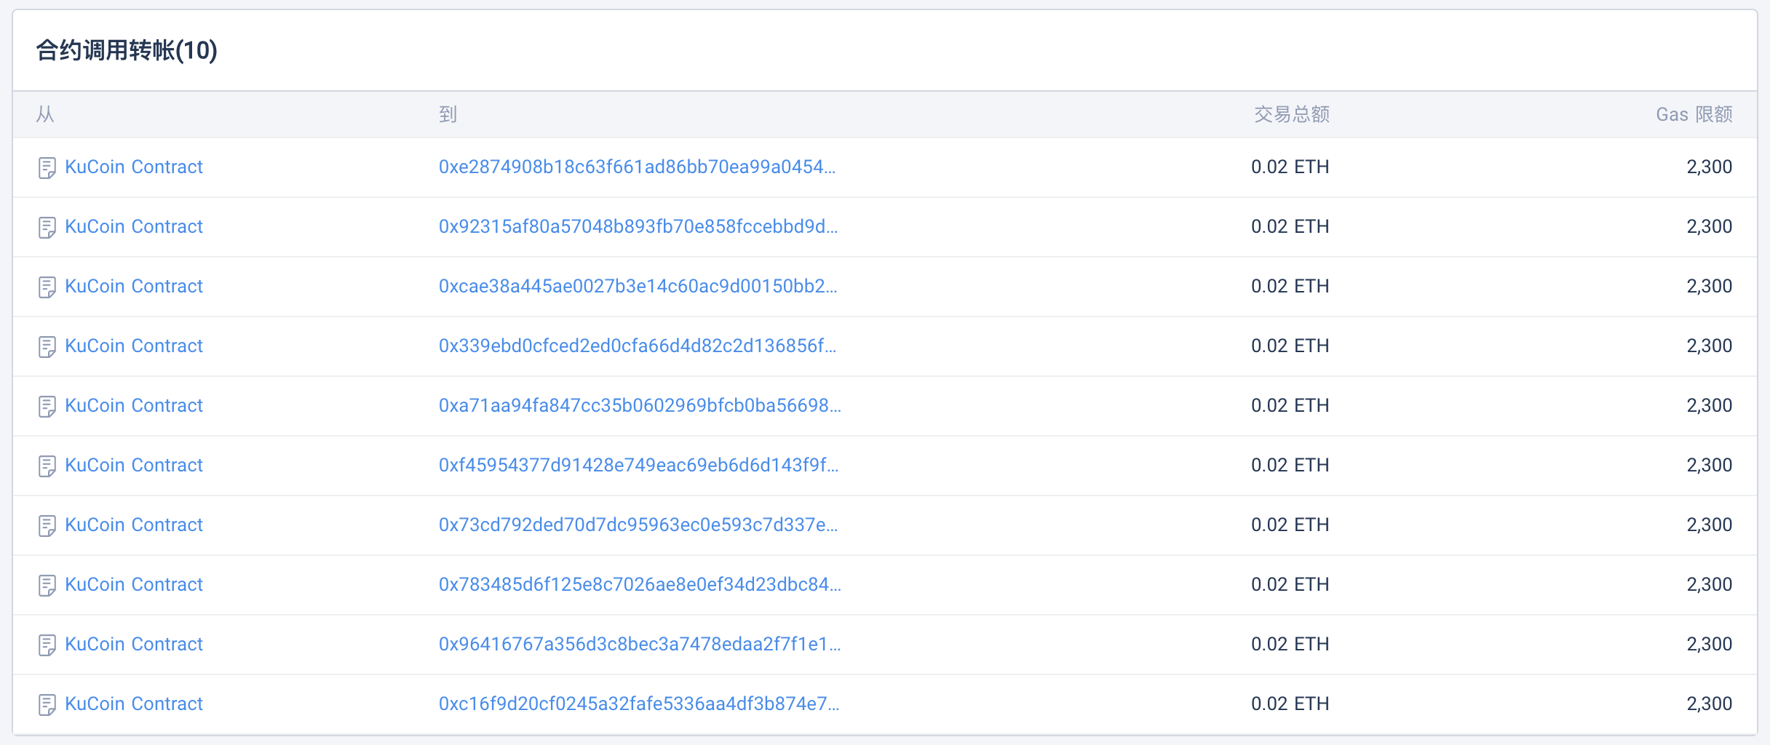The image size is (1770, 745).
Task: Click contract icon in the 0x339ebd0cfced... row
Action: click(x=47, y=347)
